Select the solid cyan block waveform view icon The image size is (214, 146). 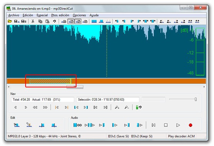tap(94, 22)
